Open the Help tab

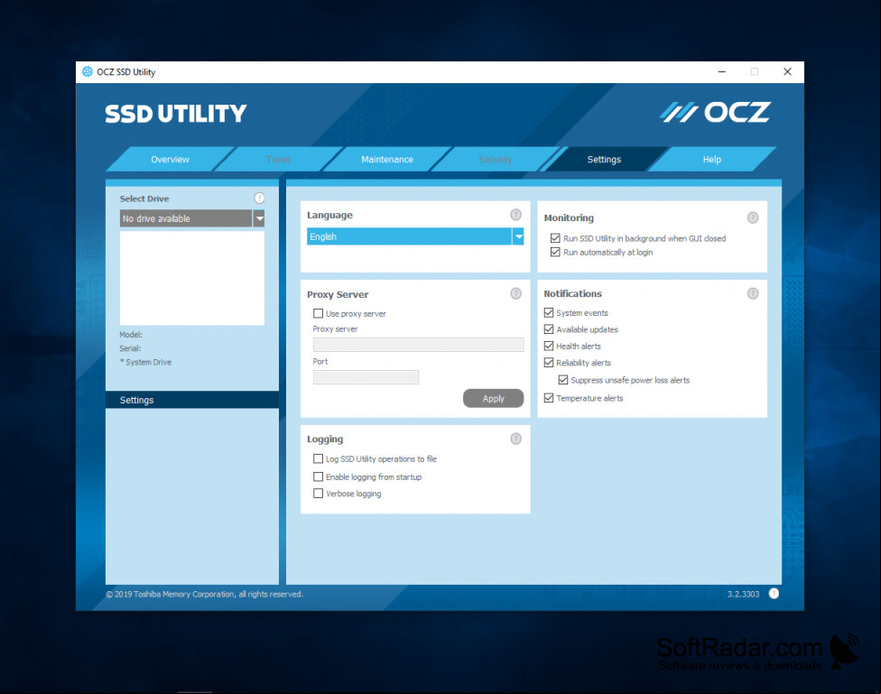point(712,160)
